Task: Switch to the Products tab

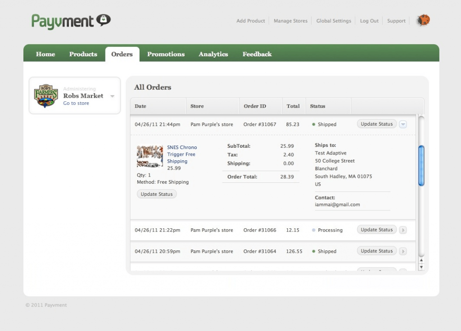Action: (x=83, y=54)
